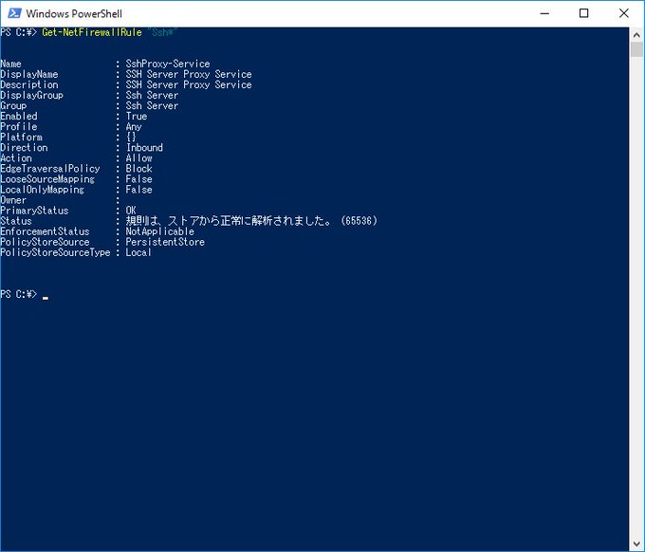Click the Group value Ssh Server

152,105
